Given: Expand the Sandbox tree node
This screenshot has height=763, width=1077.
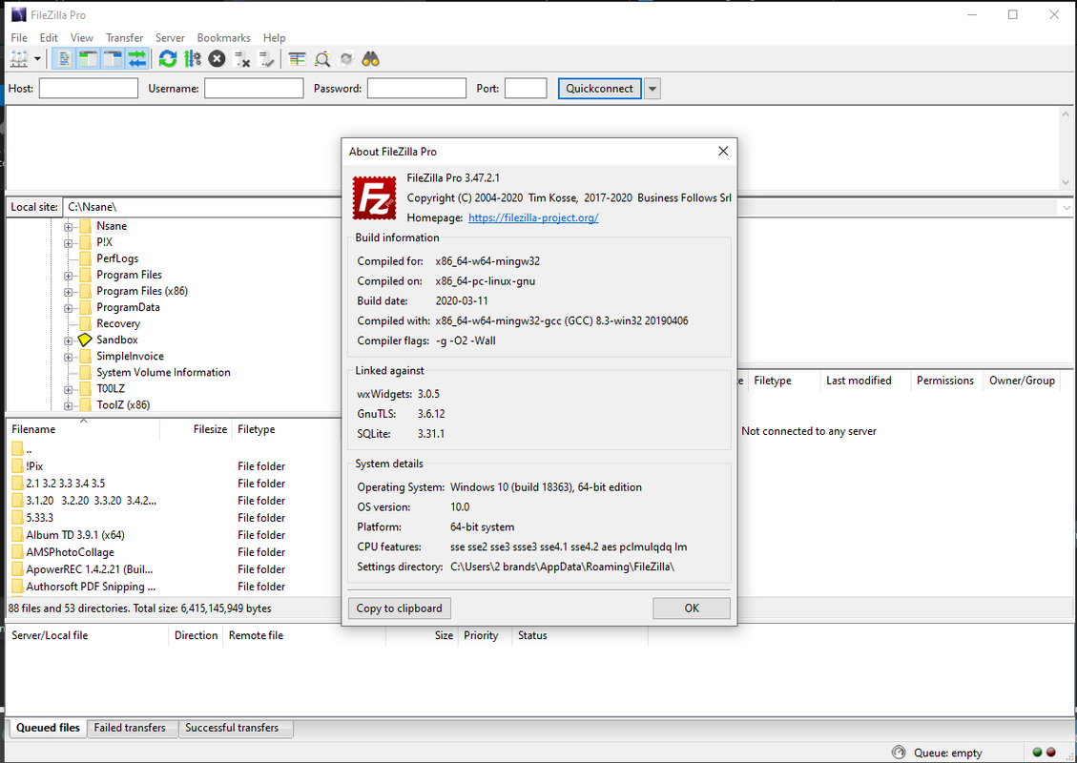Looking at the screenshot, I should 68,340.
